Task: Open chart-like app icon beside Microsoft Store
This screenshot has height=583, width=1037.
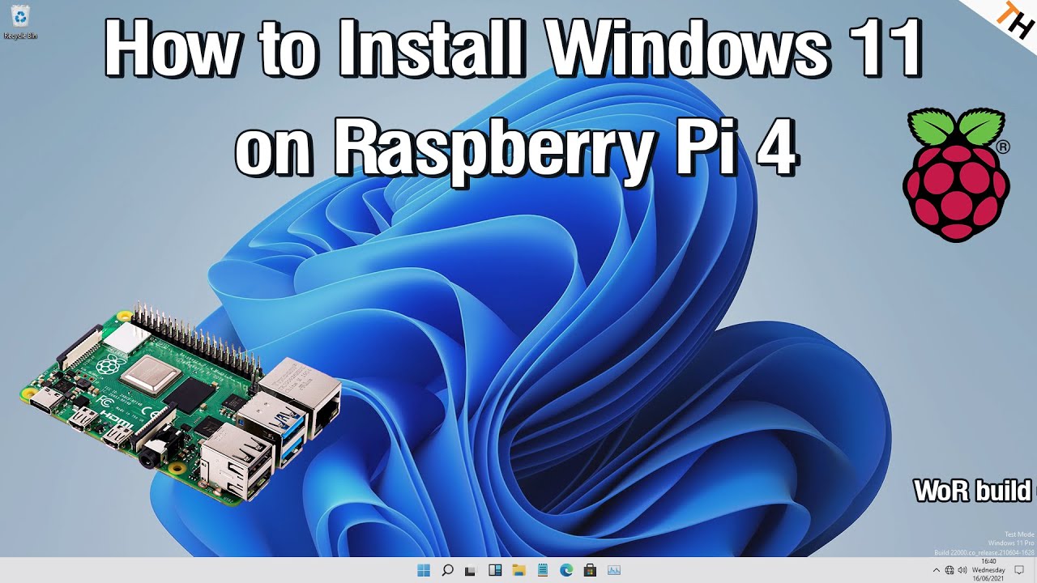Action: click(614, 570)
